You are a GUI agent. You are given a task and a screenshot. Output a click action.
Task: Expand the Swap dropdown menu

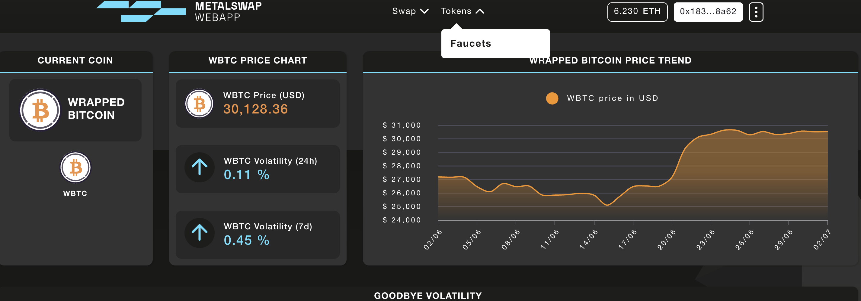[410, 11]
